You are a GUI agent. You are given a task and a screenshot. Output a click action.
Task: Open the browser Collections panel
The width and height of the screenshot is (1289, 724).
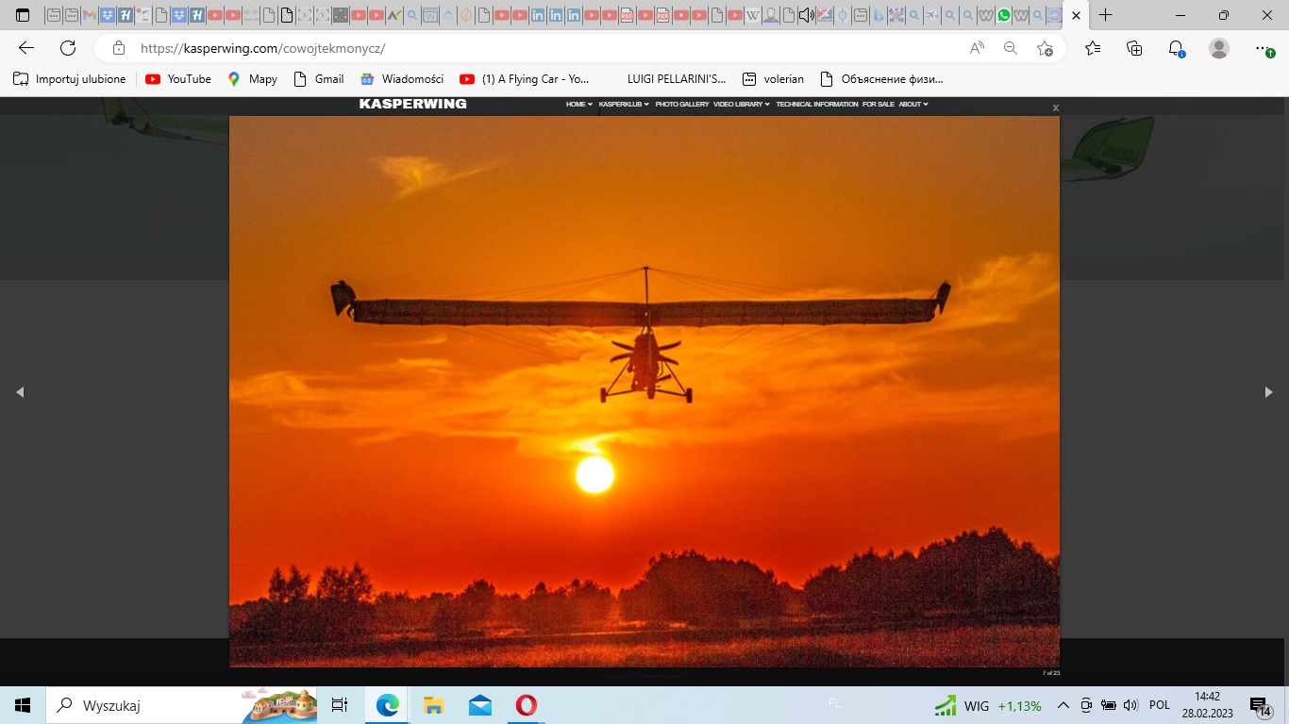click(1134, 48)
